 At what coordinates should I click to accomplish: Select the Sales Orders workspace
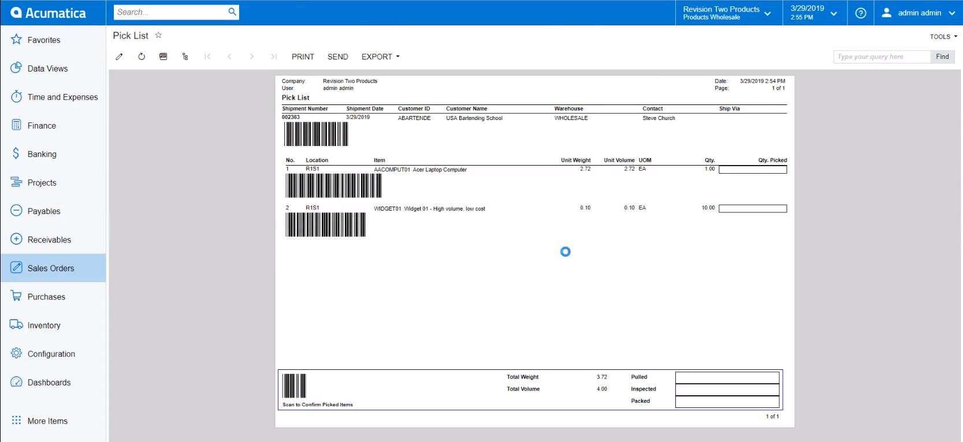click(x=53, y=268)
